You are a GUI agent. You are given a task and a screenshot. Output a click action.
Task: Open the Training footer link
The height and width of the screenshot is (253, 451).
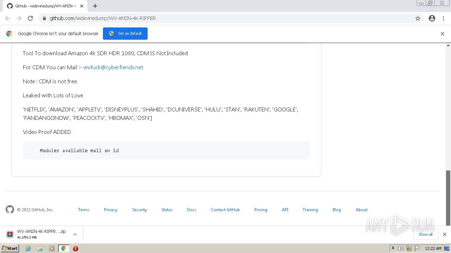pos(310,210)
